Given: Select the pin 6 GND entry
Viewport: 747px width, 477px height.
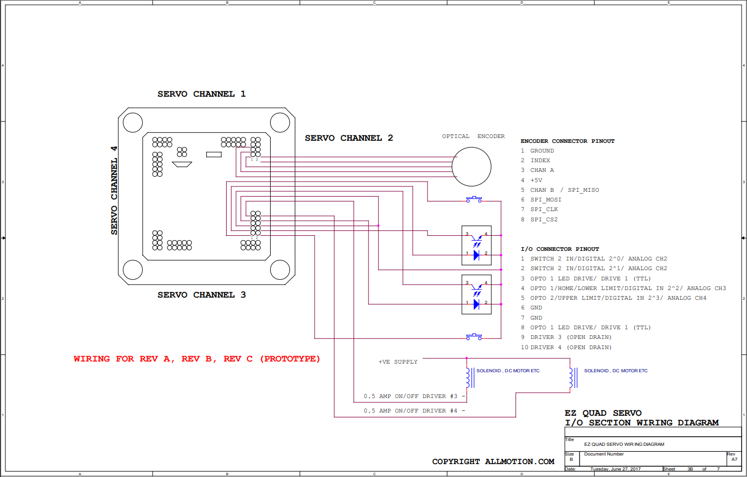Looking at the screenshot, I should coord(531,308).
